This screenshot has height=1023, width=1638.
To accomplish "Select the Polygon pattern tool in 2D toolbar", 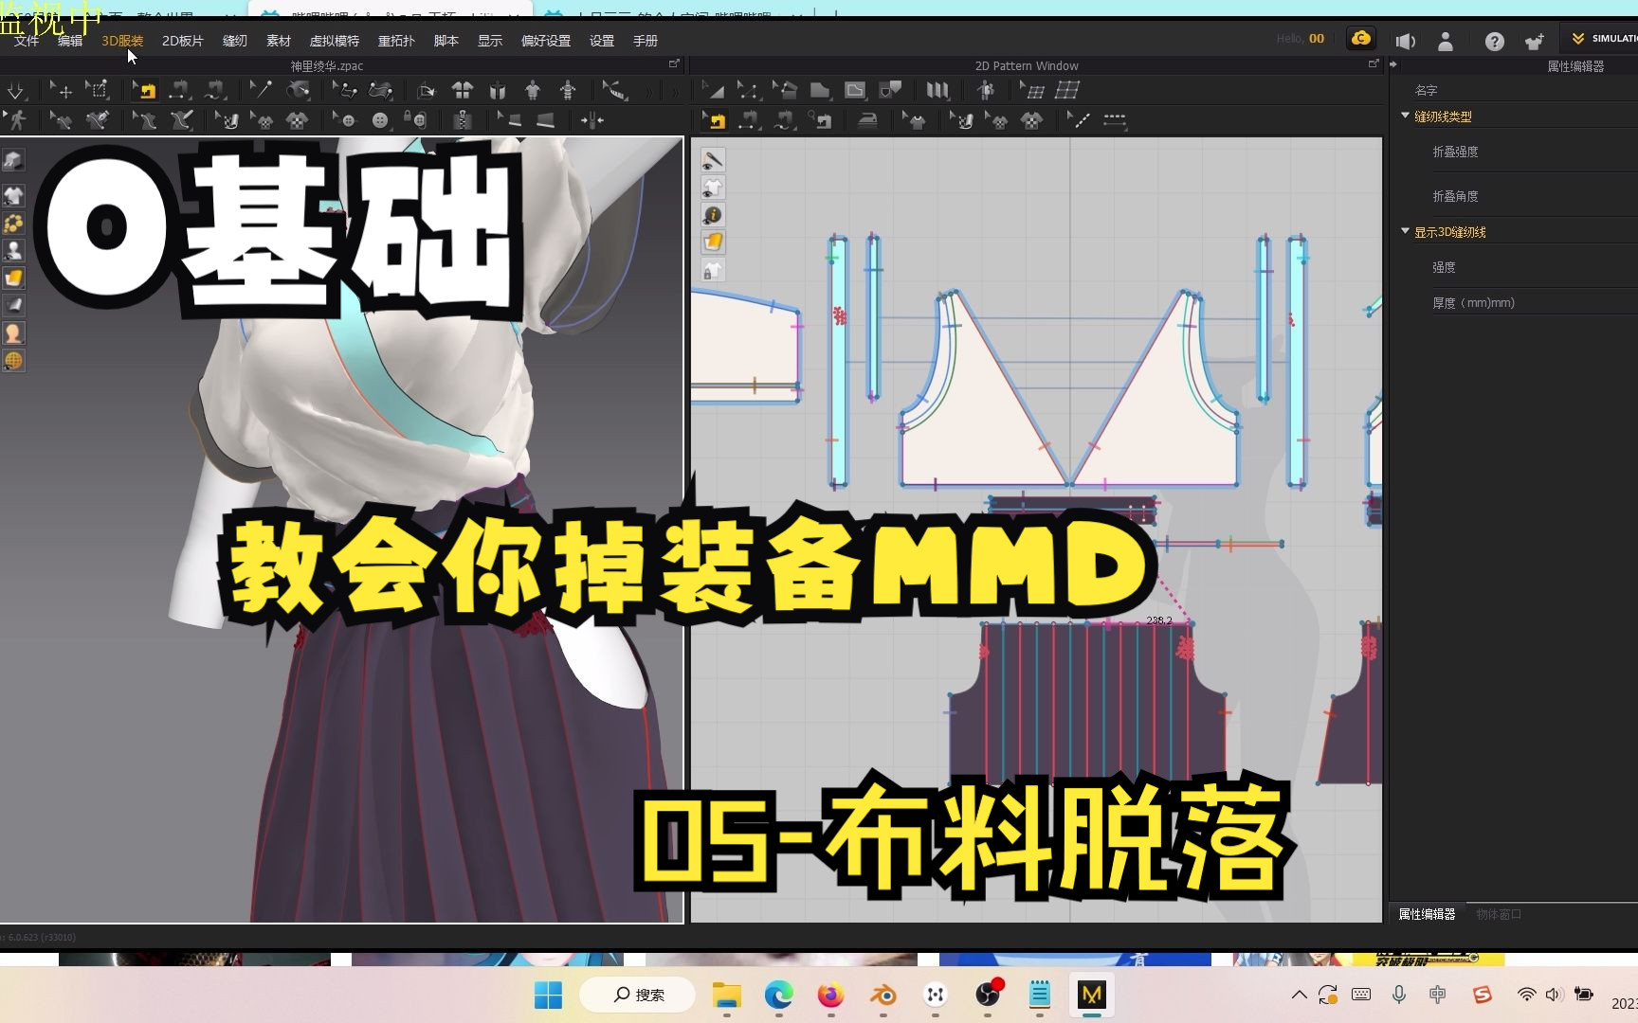I will [x=820, y=91].
